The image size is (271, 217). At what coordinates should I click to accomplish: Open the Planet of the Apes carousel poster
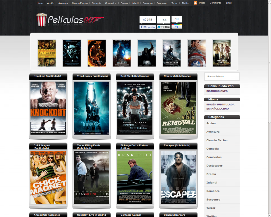(x=147, y=53)
